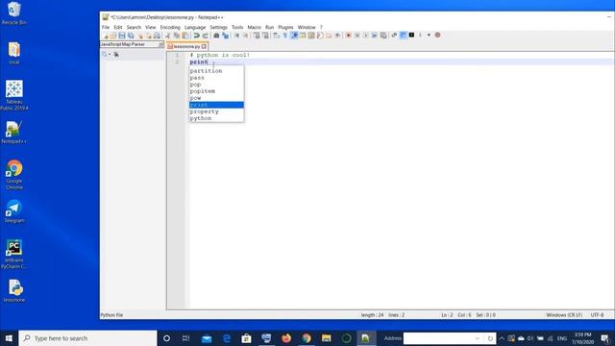Choose 'print' in autocomplete list
Image resolution: width=615 pixels, height=346 pixels.
pos(216,105)
